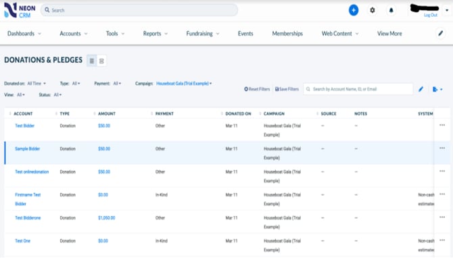
Task: Open three-dot menu for Sample Bidder row
Action: pos(442,148)
